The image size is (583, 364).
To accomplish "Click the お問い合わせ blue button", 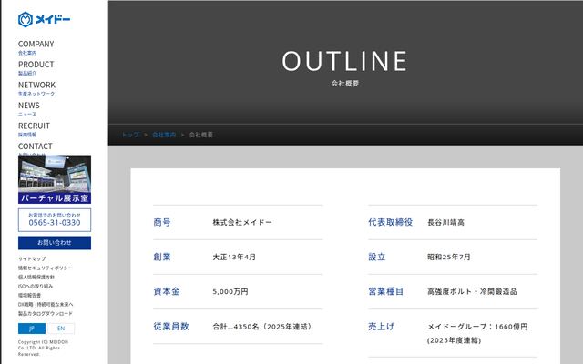I will pos(55,243).
